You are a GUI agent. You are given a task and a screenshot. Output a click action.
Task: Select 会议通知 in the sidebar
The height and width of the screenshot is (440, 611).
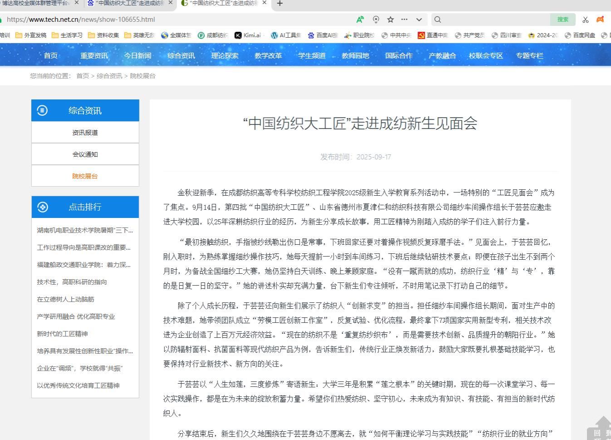click(x=85, y=154)
